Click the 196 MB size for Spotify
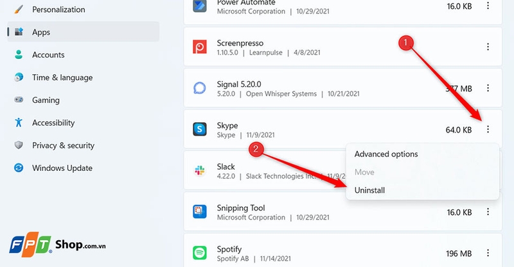 [x=459, y=254]
